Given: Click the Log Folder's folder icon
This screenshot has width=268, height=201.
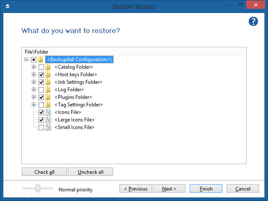Looking at the screenshot, I should click(48, 90).
